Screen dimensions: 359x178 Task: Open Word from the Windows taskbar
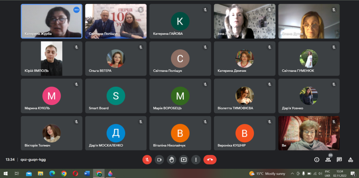point(87,173)
